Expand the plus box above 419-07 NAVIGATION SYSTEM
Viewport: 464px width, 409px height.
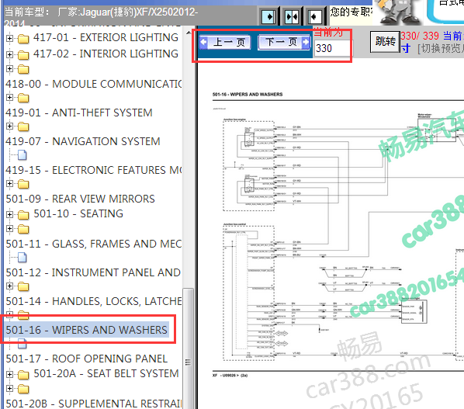click(x=9, y=126)
